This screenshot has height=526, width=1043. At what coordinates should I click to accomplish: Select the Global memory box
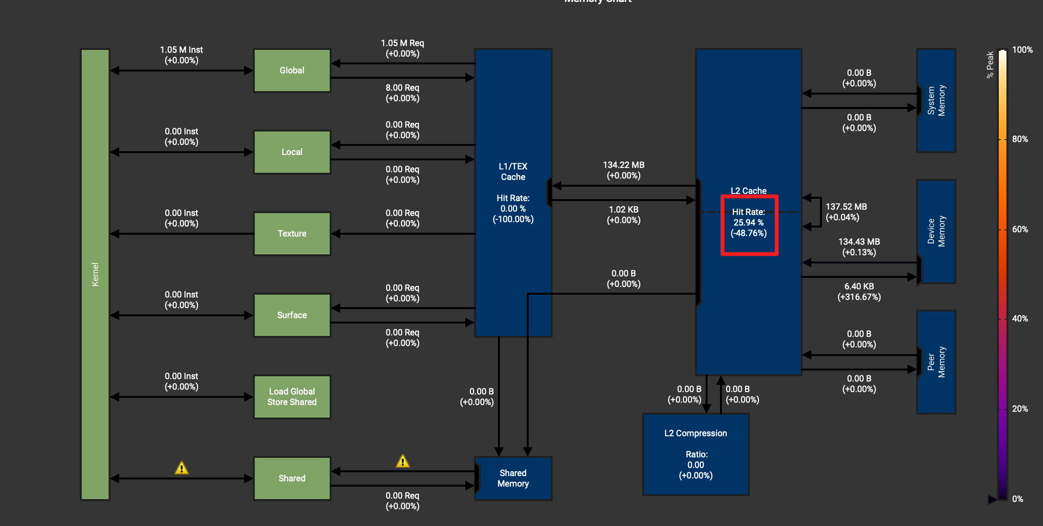292,71
